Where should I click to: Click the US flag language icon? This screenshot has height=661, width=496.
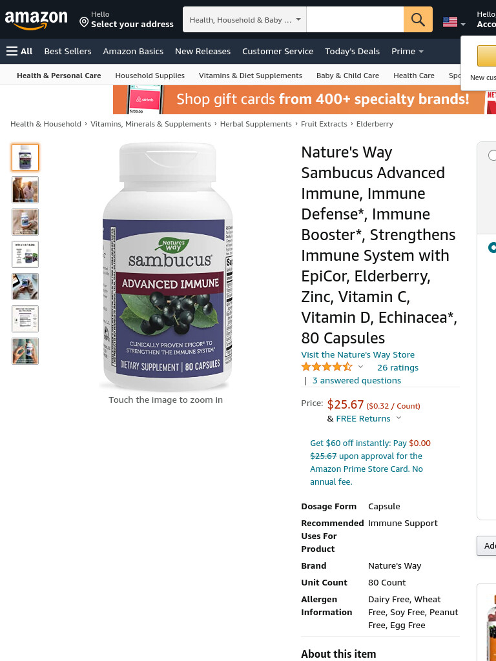[x=450, y=22]
